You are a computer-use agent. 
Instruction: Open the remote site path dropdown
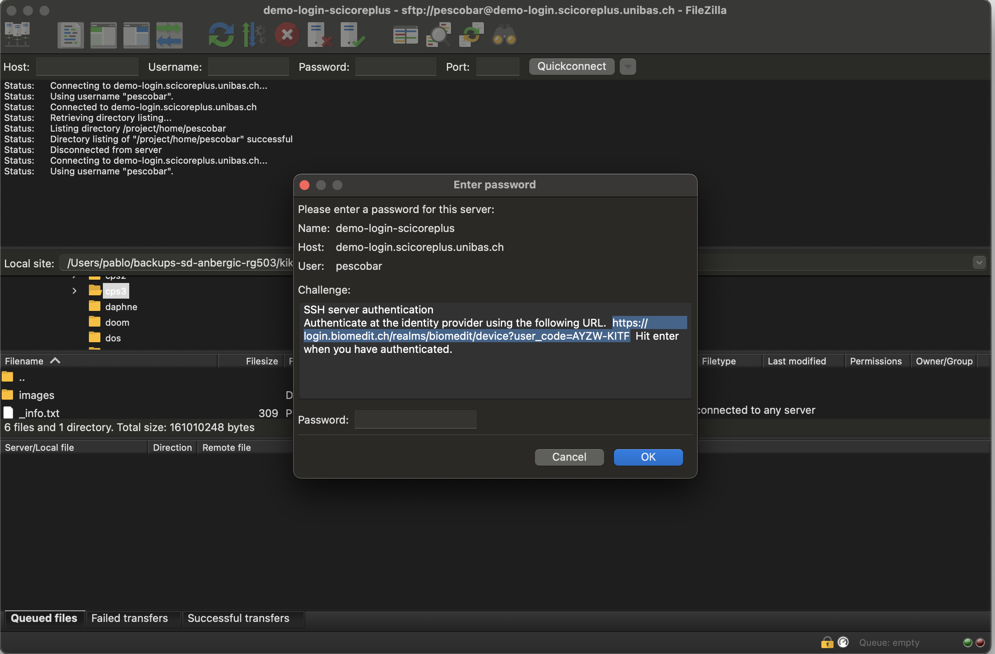(x=979, y=262)
